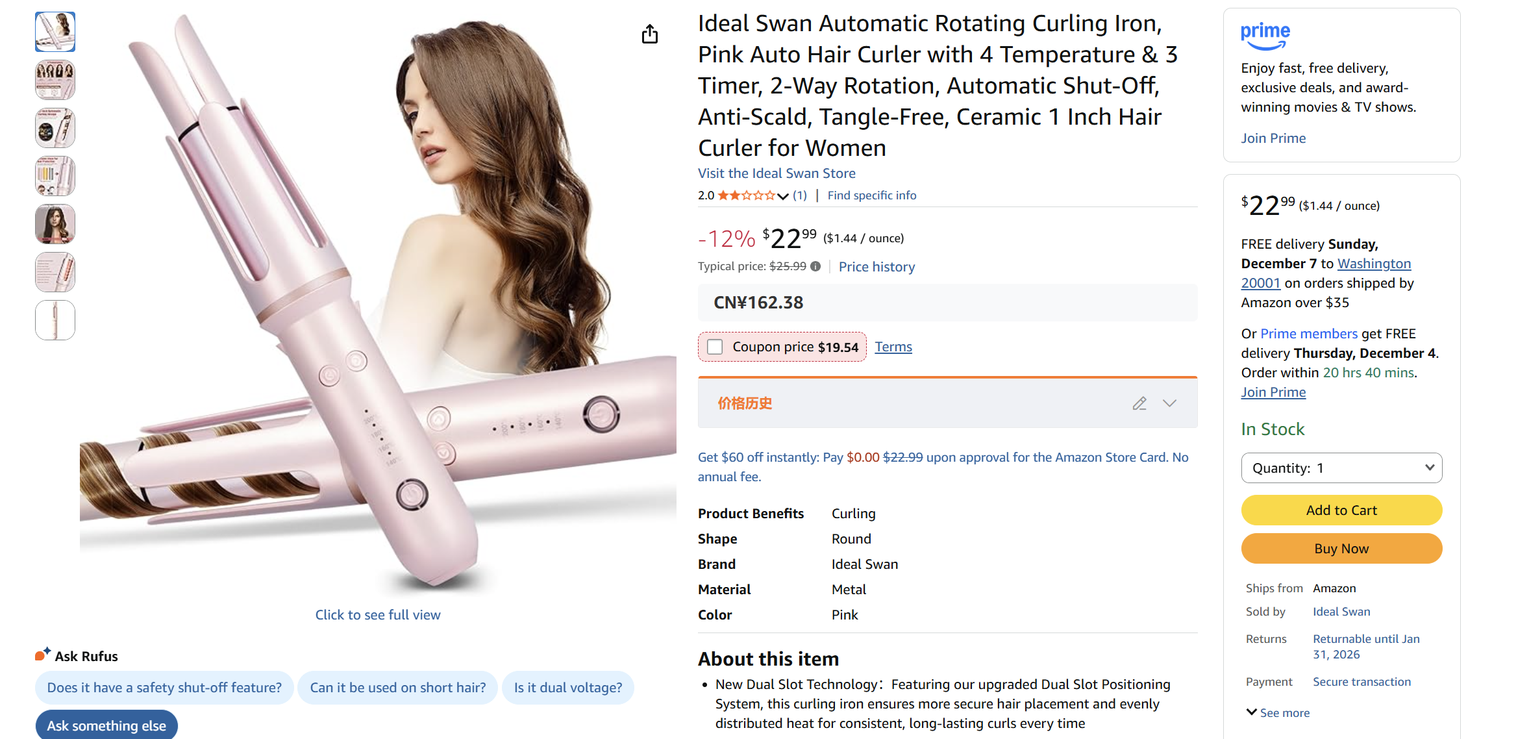
Task: Expand the caret next to the star rating
Action: tap(783, 196)
